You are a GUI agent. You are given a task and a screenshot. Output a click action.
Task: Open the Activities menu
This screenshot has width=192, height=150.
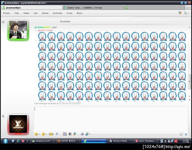point(58,13)
